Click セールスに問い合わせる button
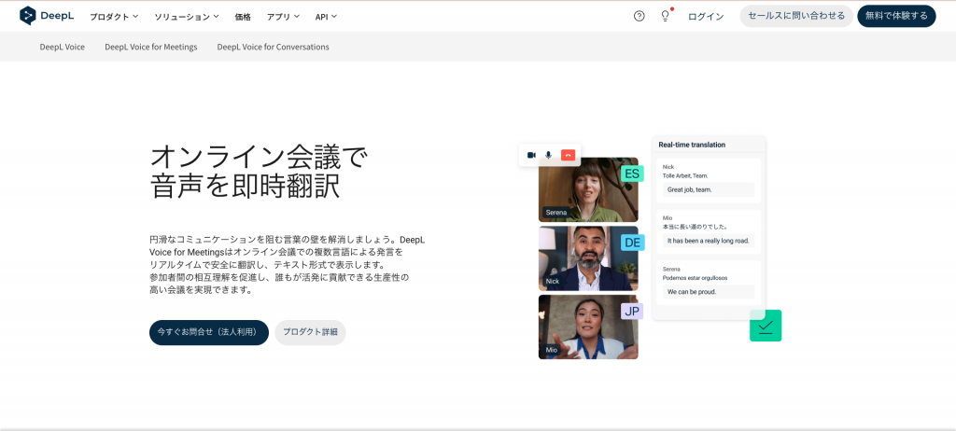Screen dimensions: 956x431 [796, 16]
